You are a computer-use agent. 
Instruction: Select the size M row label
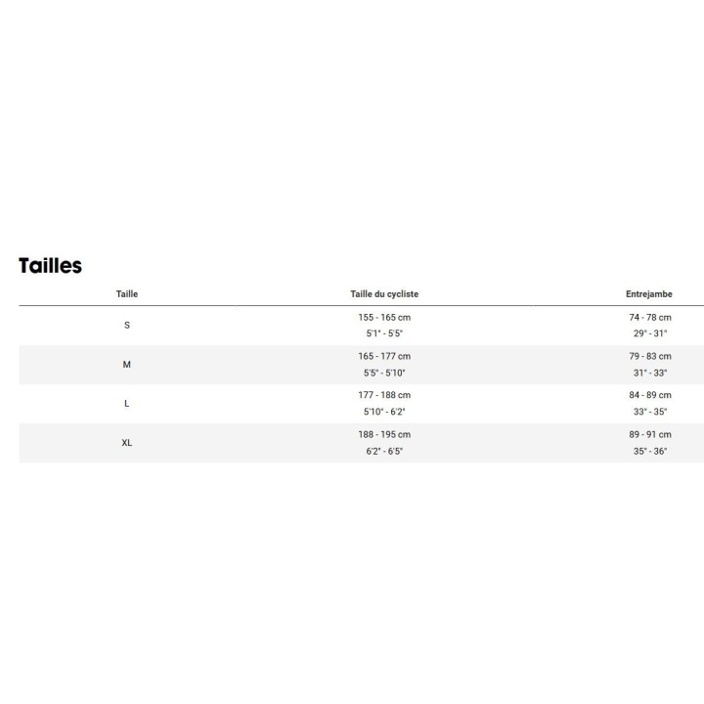pyautogui.click(x=127, y=365)
